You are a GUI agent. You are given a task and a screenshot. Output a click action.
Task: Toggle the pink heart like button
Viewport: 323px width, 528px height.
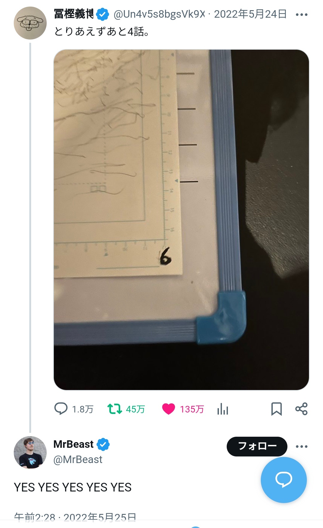168,409
